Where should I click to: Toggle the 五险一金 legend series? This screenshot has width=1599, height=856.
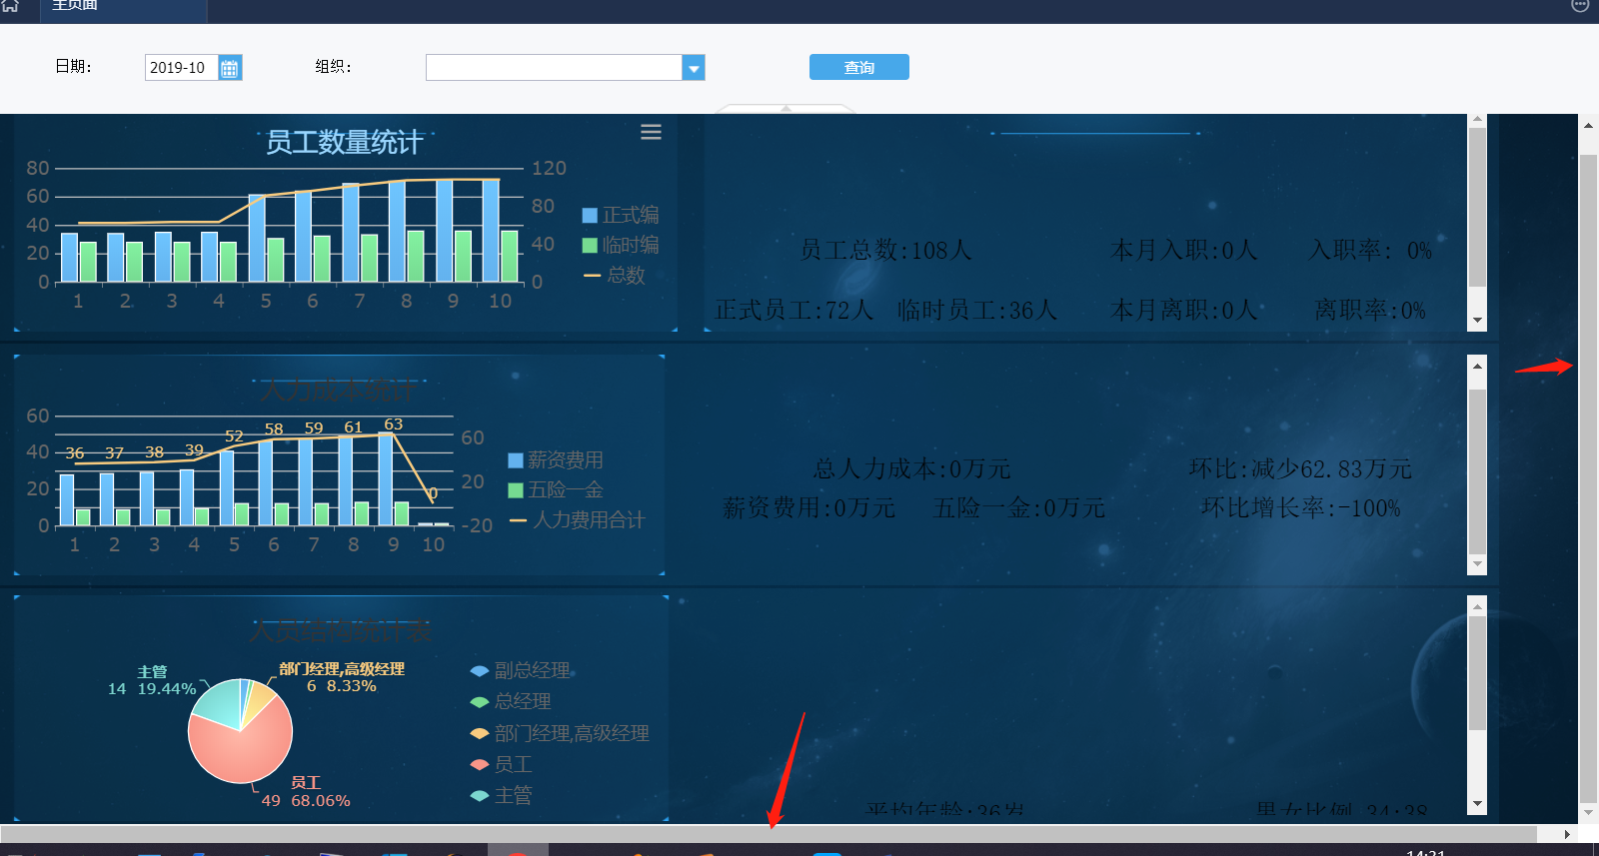click(556, 489)
